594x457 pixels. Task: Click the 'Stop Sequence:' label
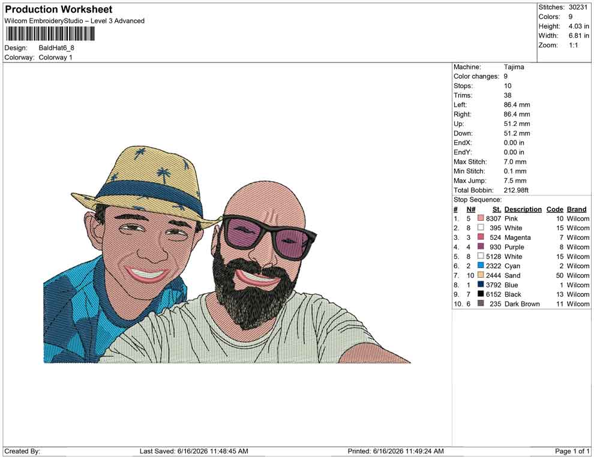pyautogui.click(x=478, y=200)
